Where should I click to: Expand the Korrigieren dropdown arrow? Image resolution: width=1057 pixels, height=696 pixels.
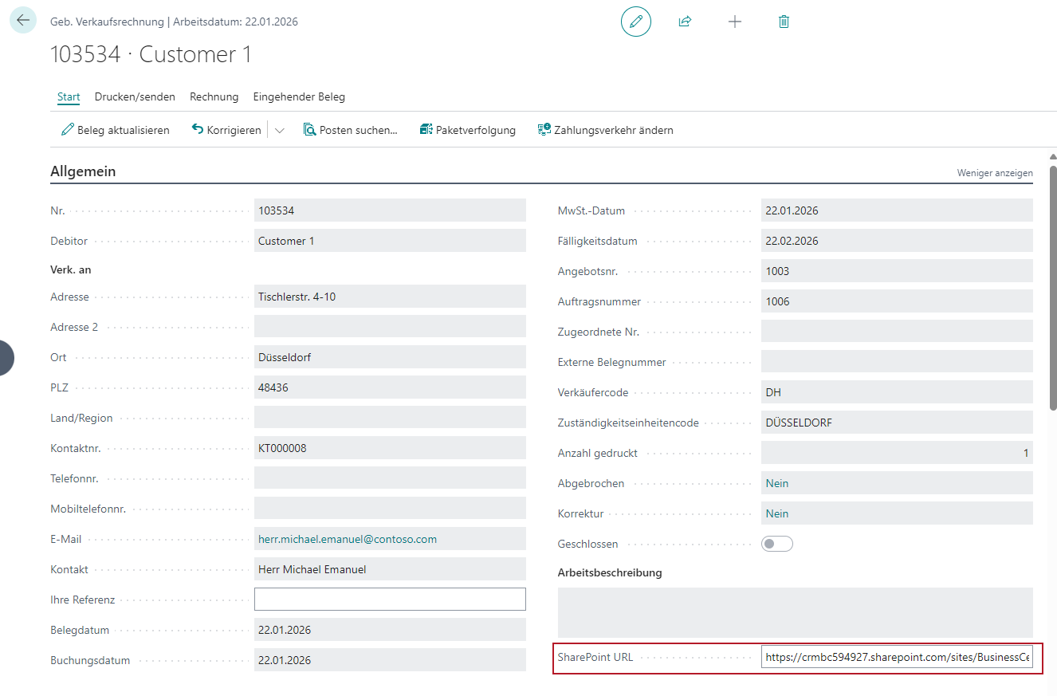pos(277,129)
